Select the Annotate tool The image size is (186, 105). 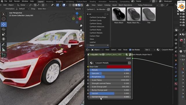3,45
